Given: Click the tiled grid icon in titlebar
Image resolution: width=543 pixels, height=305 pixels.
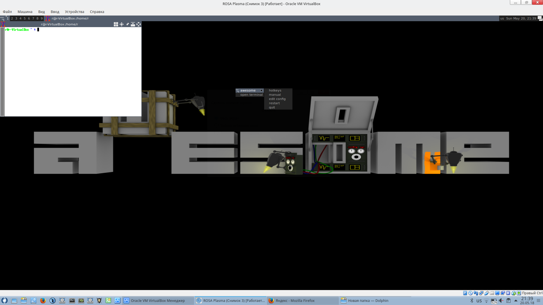Looking at the screenshot, I should click(116, 24).
